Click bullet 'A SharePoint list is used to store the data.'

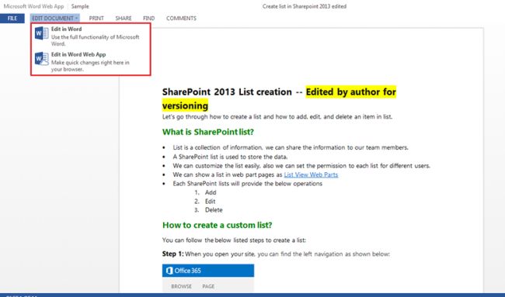point(230,157)
